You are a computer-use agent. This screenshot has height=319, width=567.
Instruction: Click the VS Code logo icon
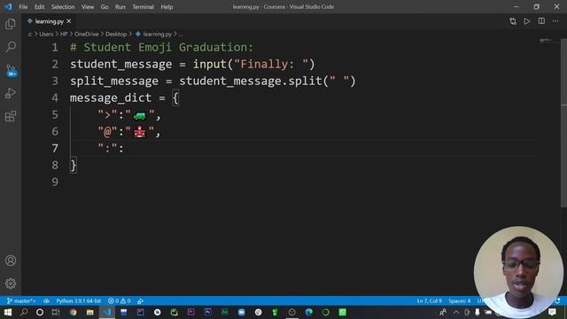pyautogui.click(x=8, y=7)
